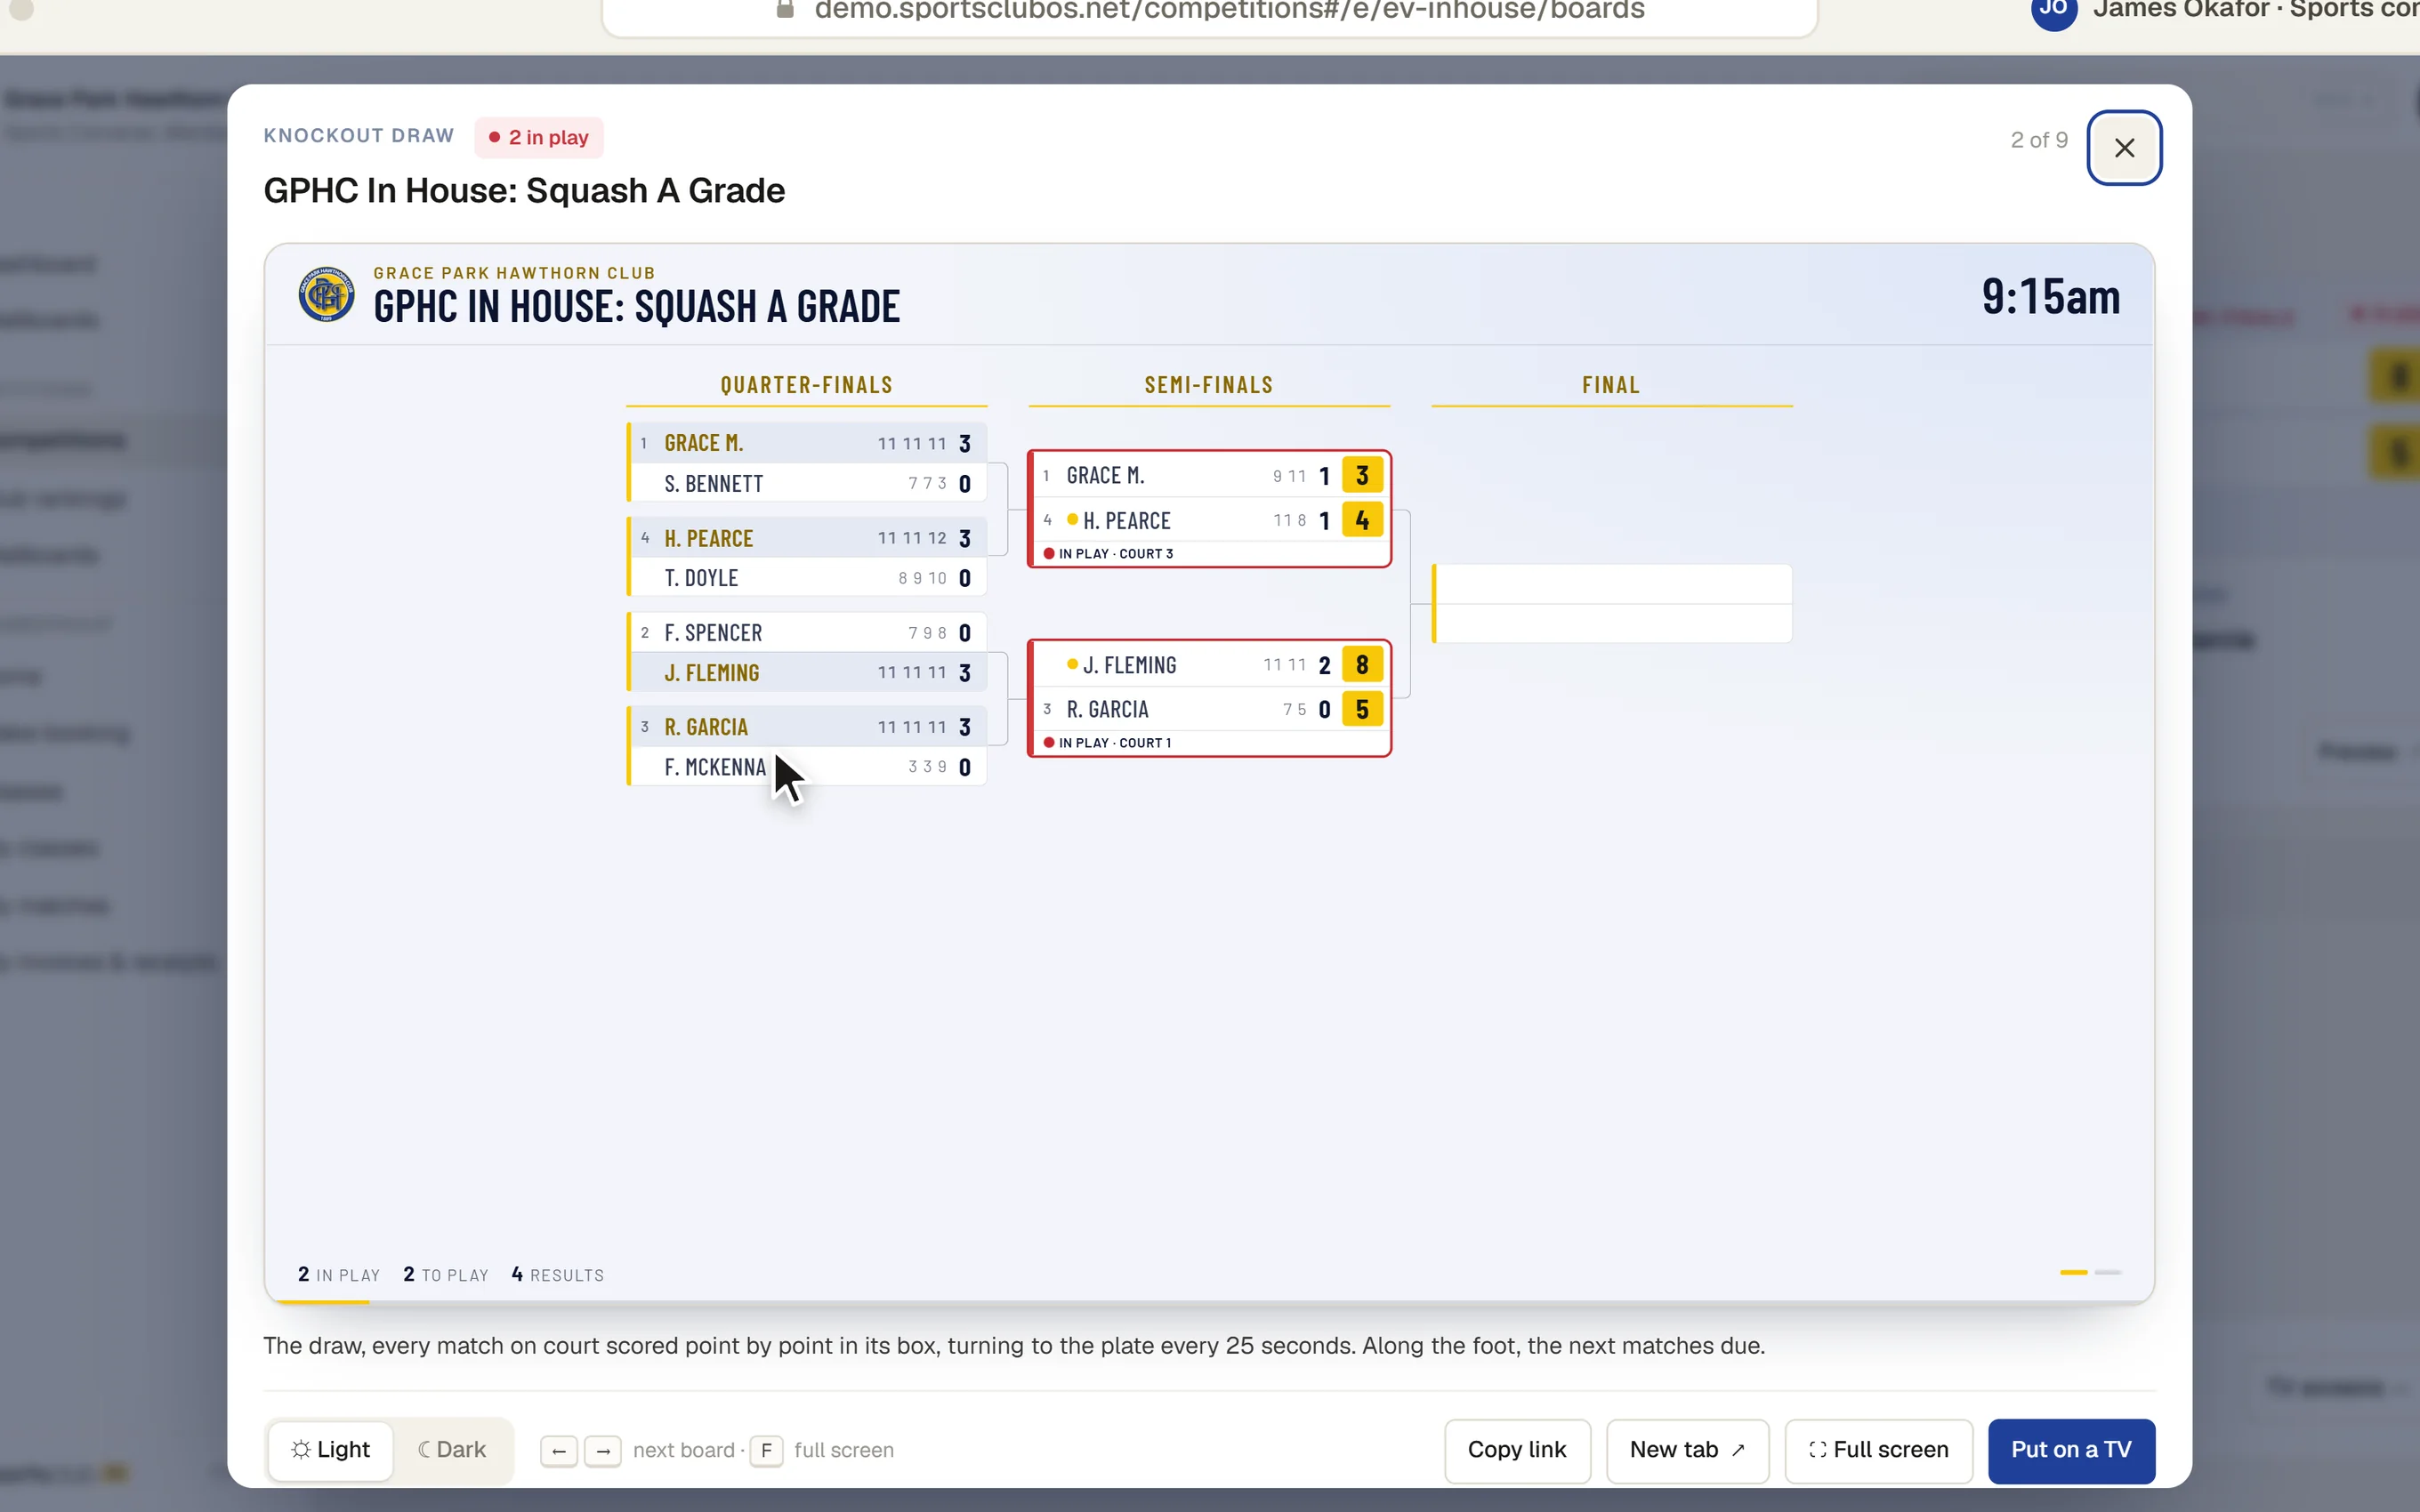Click the empty Final match box
The width and height of the screenshot is (2420, 1512).
pyautogui.click(x=1612, y=603)
